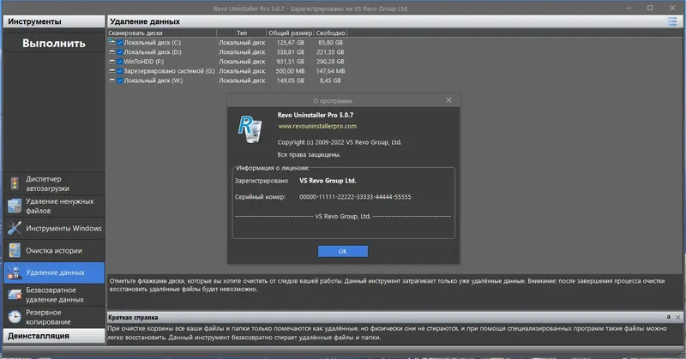
Task: Click total size value 931,51 GB
Action: (x=290, y=62)
